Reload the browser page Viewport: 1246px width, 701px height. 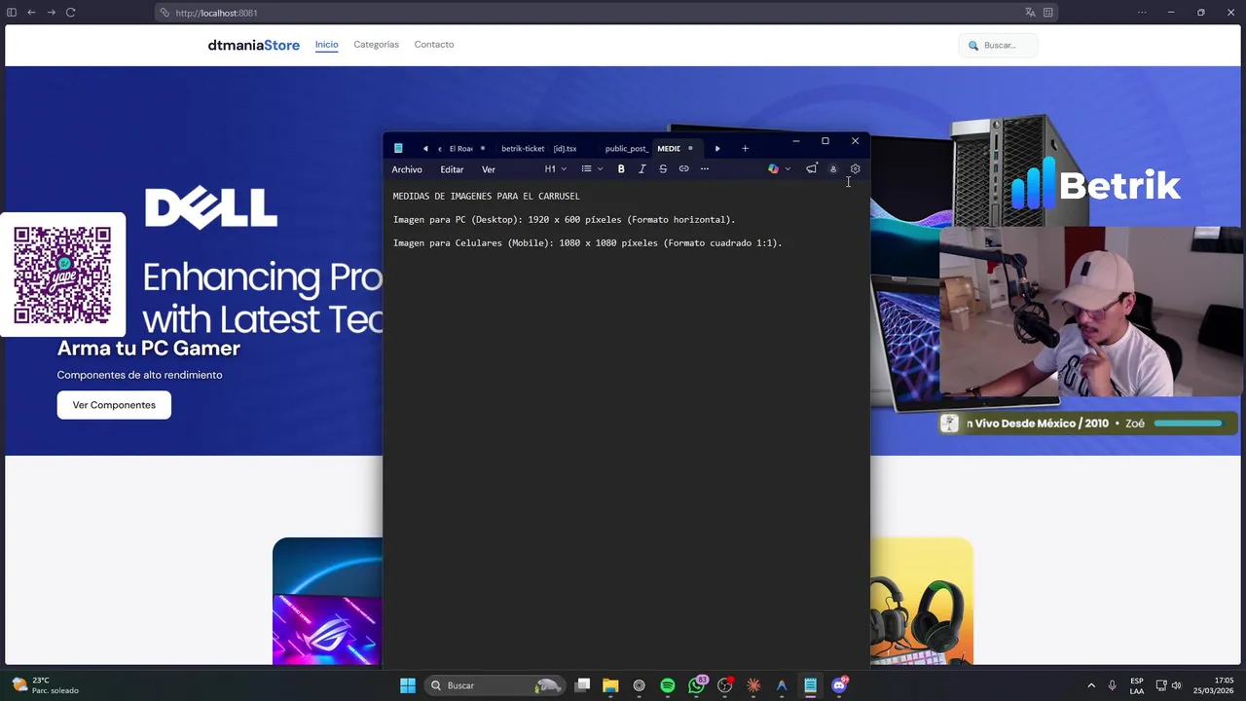(70, 13)
